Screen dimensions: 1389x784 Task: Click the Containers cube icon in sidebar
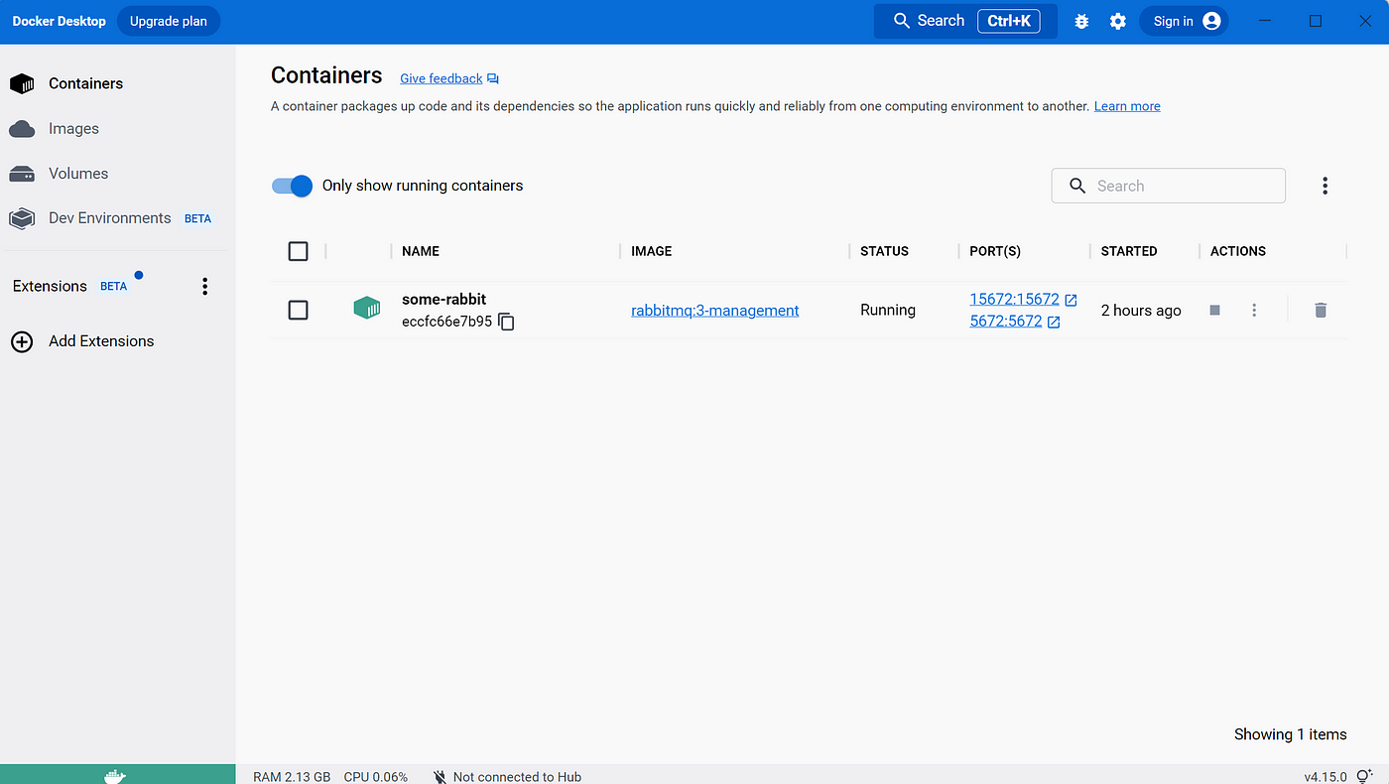(x=22, y=83)
